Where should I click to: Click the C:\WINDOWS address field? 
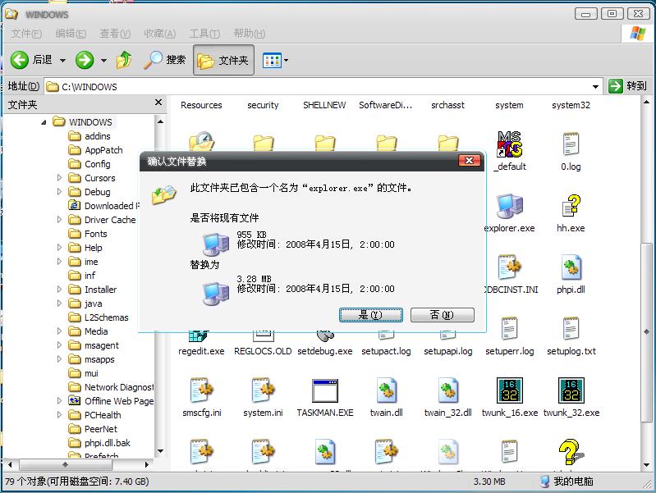pos(322,87)
